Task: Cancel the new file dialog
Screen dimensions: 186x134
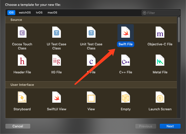Action: pos(18,126)
